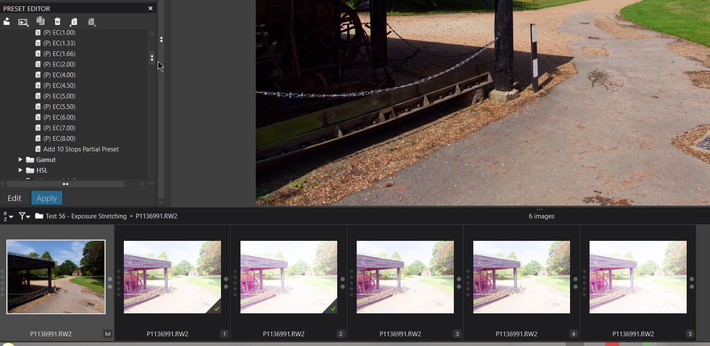710x346 pixels.
Task: Switch to the Apply tab
Action: click(x=47, y=198)
